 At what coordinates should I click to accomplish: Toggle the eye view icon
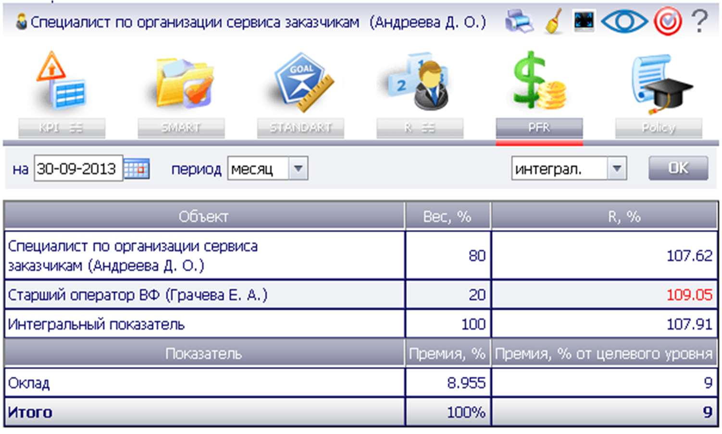pos(623,21)
